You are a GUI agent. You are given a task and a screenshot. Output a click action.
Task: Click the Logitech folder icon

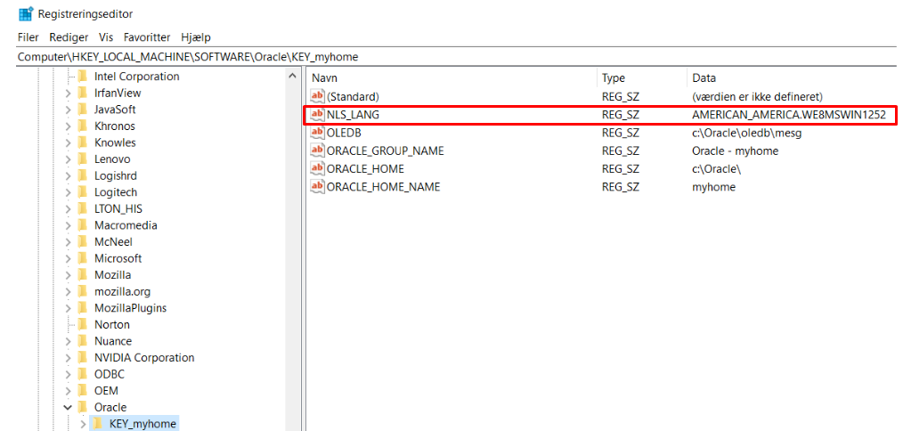pos(82,191)
